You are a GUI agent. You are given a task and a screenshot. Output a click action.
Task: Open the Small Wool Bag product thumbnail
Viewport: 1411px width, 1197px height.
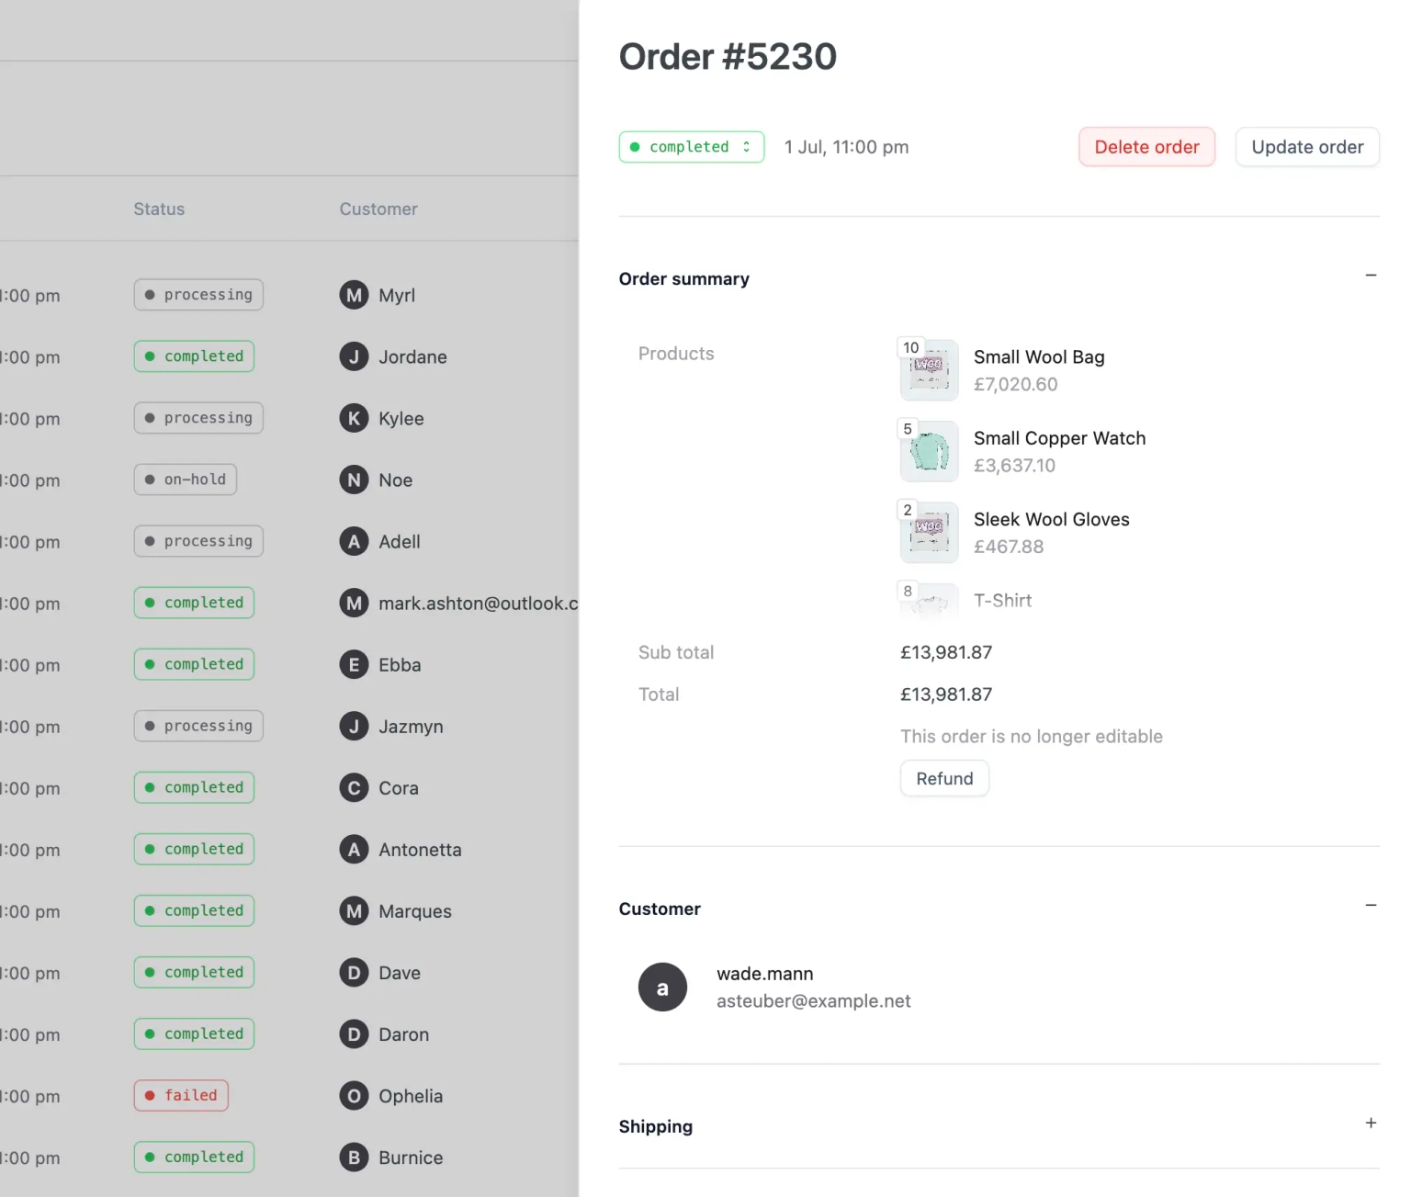(930, 370)
